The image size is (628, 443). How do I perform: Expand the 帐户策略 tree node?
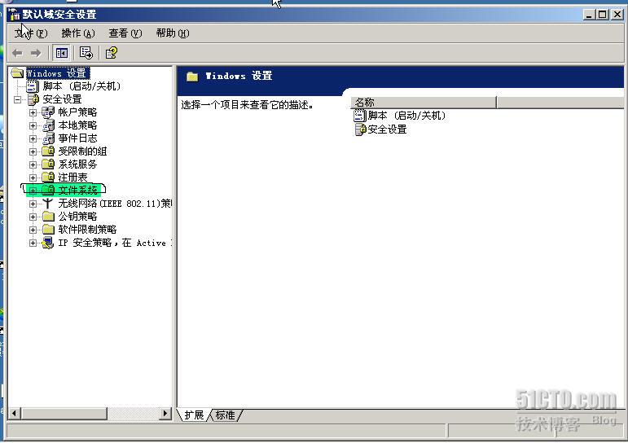(x=33, y=112)
